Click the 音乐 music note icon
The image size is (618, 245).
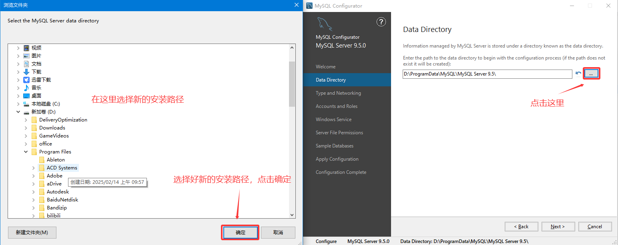(26, 88)
